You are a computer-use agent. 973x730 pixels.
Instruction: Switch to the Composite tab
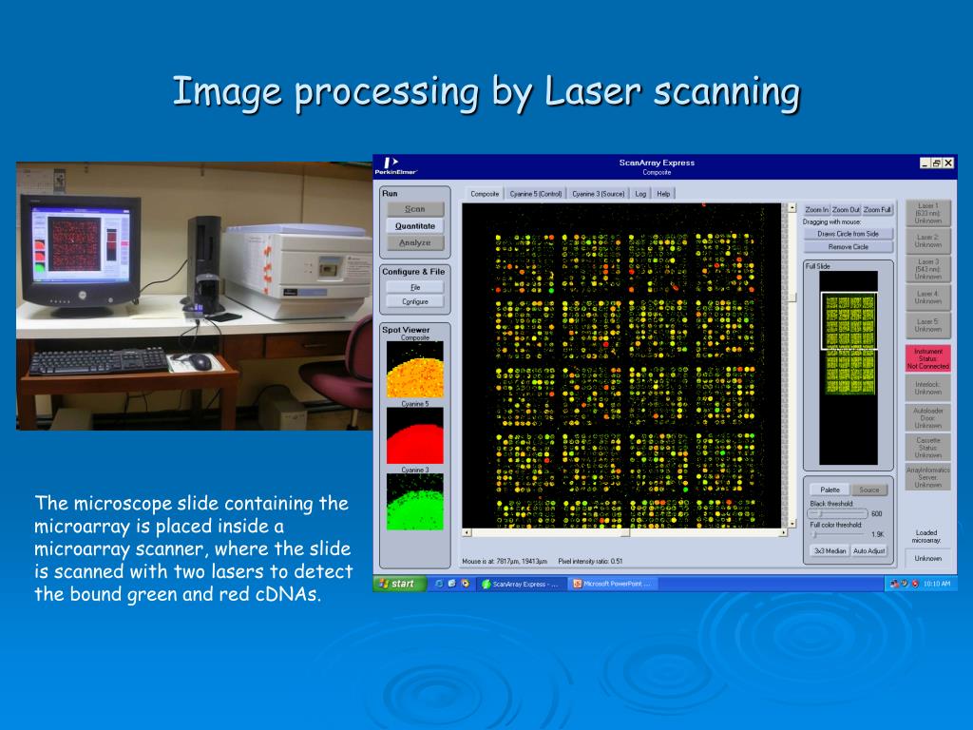point(485,194)
